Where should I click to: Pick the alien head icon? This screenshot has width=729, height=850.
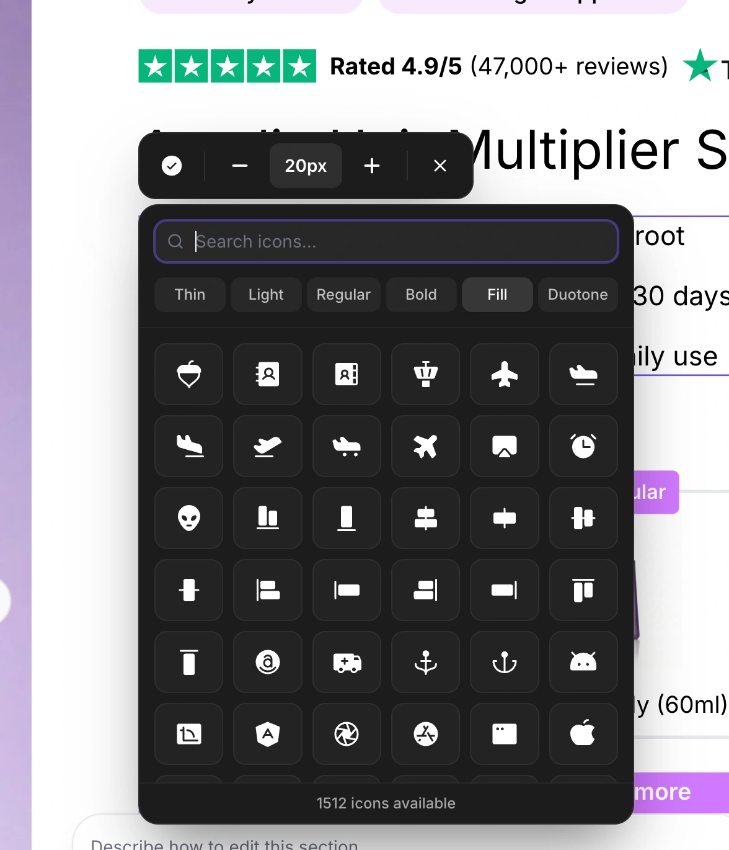pyautogui.click(x=189, y=518)
